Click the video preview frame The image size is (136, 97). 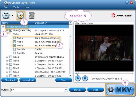[104, 48]
